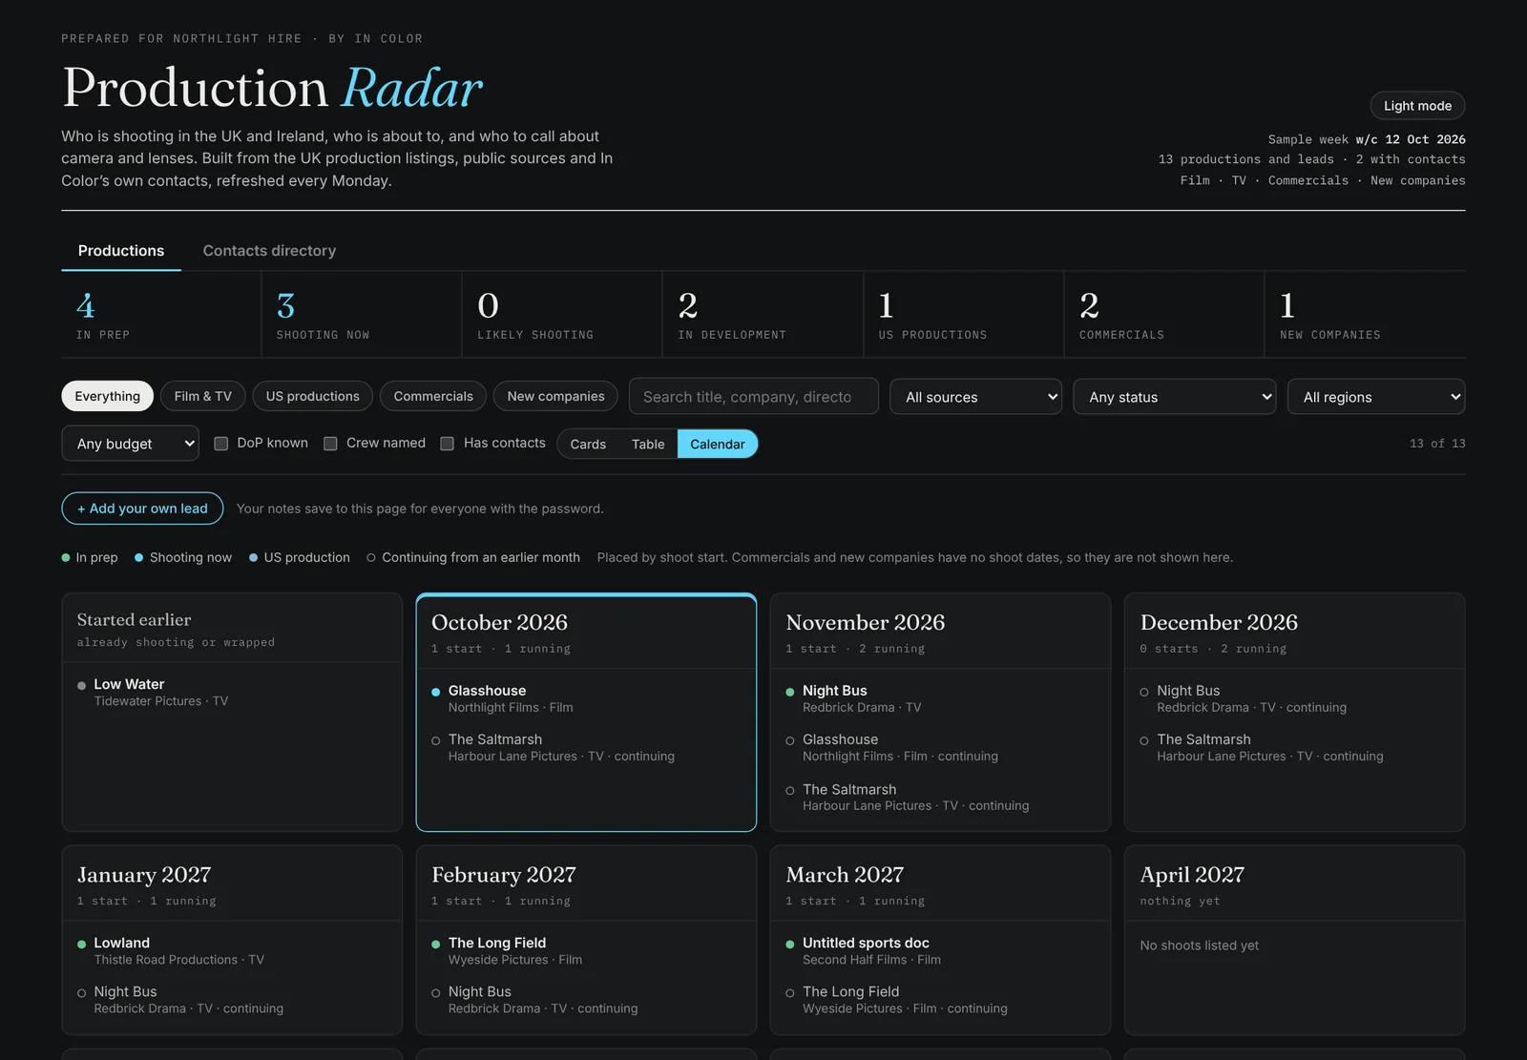
Task: Click the October 2026 month heading
Action: click(499, 623)
